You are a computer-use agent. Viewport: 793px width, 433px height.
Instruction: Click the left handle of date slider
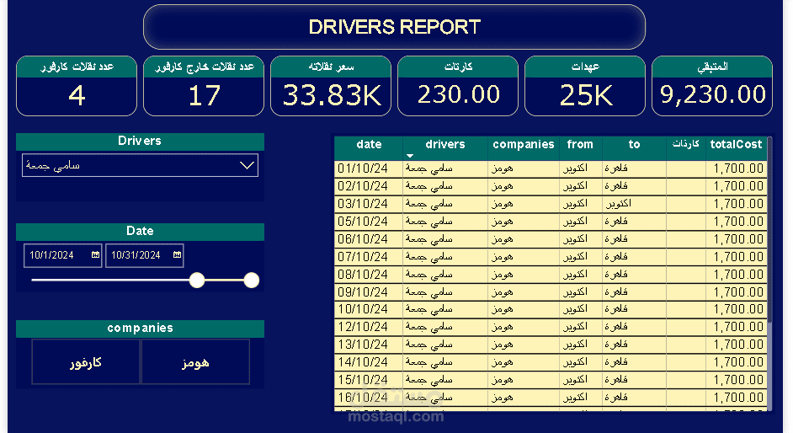coord(197,280)
